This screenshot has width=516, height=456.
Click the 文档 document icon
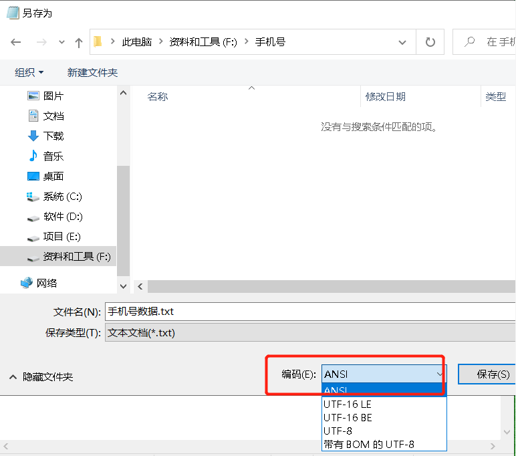[x=33, y=116]
